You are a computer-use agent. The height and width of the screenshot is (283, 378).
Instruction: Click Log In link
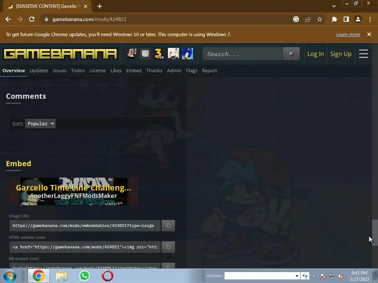[x=315, y=54]
